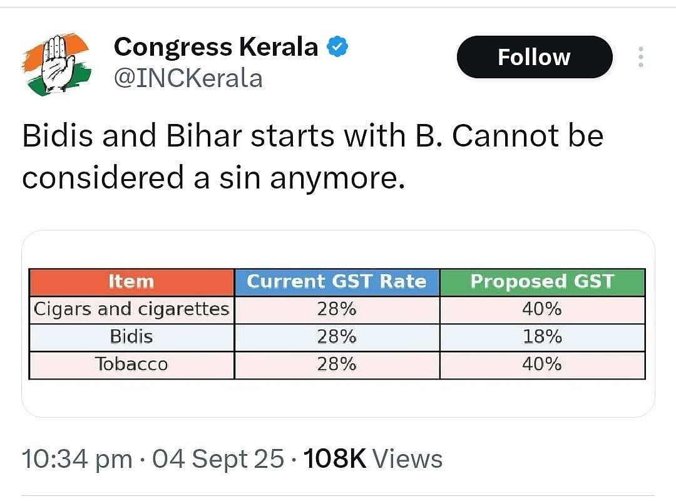This screenshot has width=676, height=501.
Task: Open the three-dot more options menu
Action: pyautogui.click(x=640, y=57)
